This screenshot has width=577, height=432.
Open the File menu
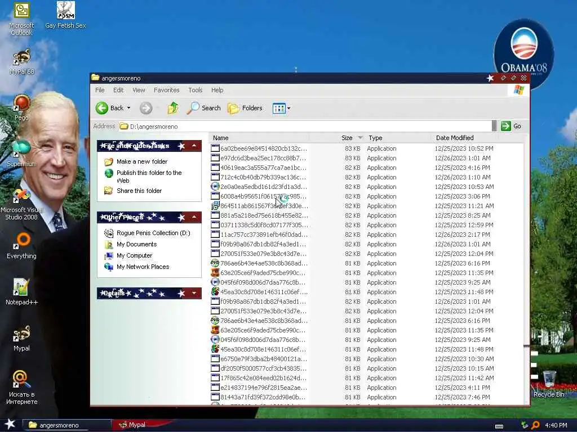(100, 90)
